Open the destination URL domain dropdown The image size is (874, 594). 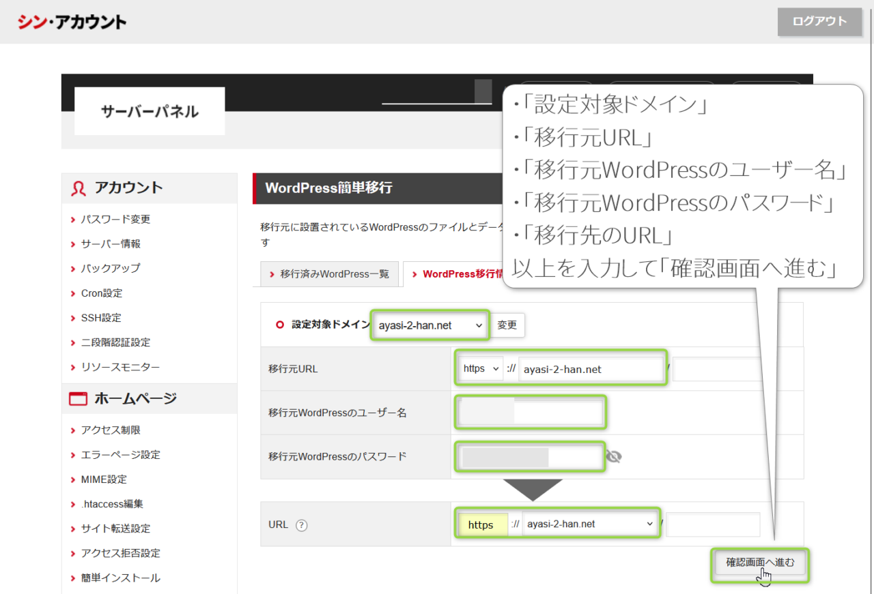[x=590, y=524]
